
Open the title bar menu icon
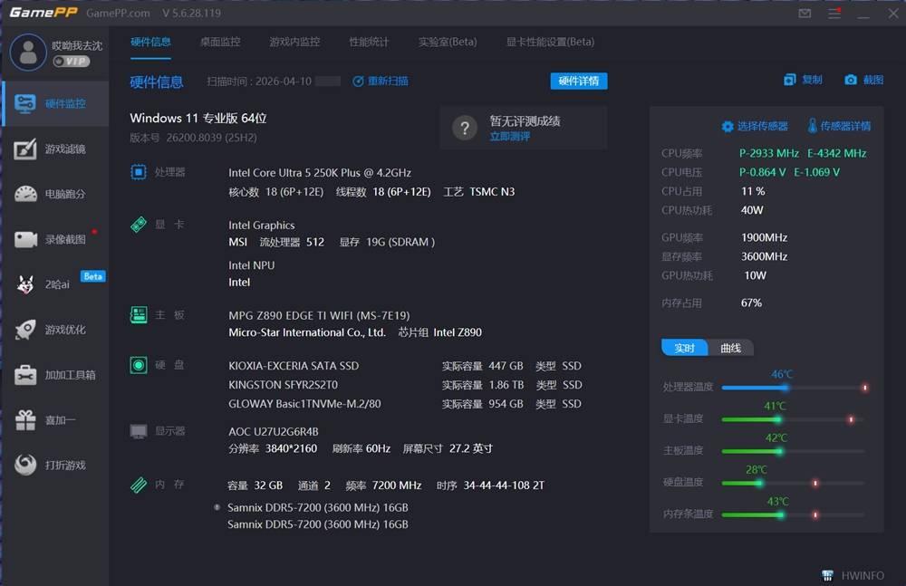pyautogui.click(x=834, y=14)
